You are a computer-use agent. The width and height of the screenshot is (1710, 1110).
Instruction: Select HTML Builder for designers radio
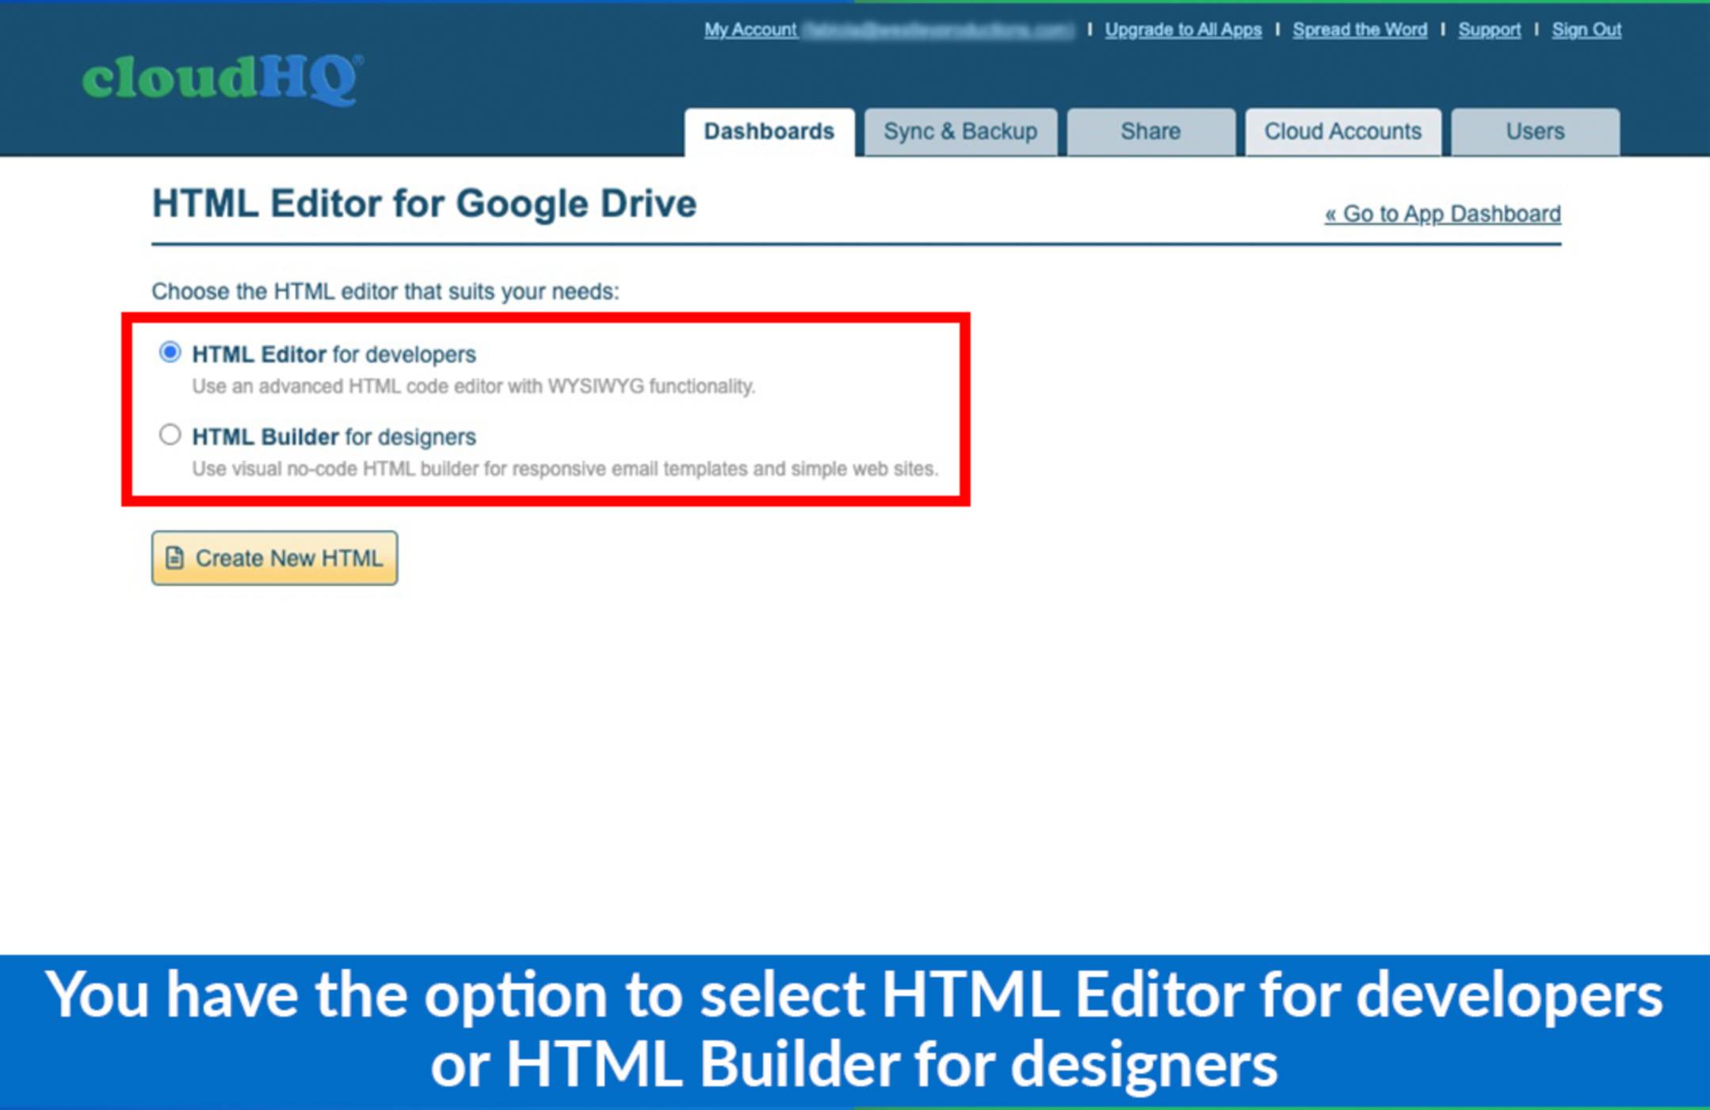tap(170, 435)
